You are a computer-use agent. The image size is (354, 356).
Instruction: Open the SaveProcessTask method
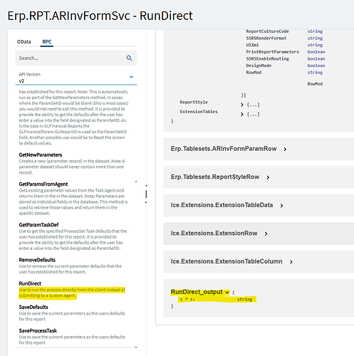[x=38, y=330]
